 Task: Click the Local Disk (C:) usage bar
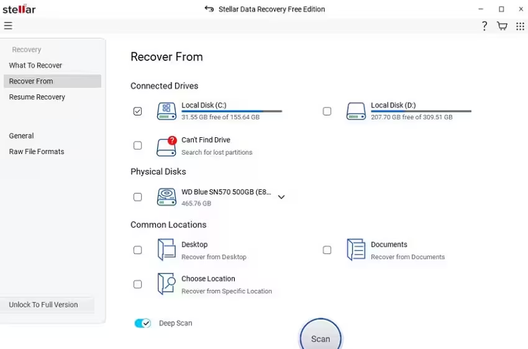(232, 111)
